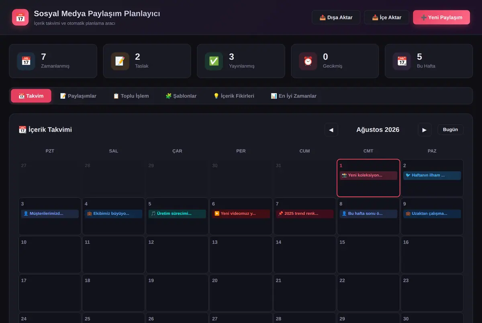Open the Takvim tab
482x323 pixels.
tap(31, 96)
